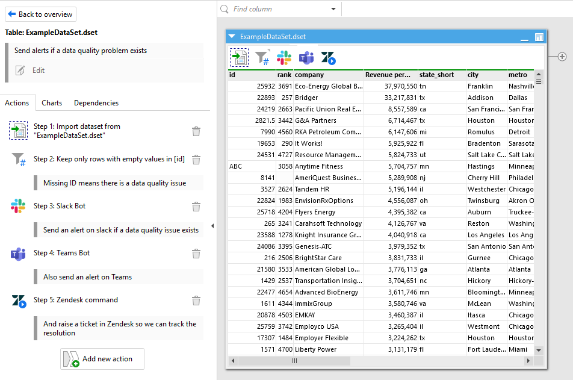Click the Revenue per... column header
Image resolution: width=573 pixels, height=380 pixels.
click(x=391, y=75)
